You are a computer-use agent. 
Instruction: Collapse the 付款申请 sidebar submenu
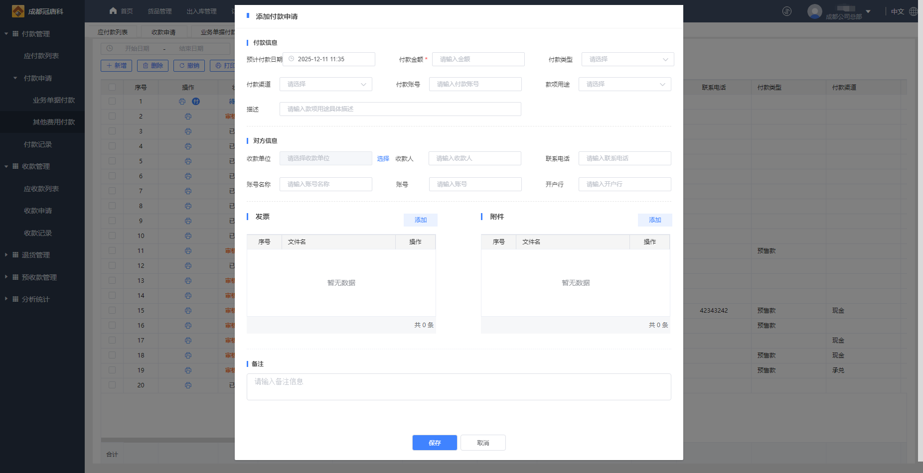pyautogui.click(x=15, y=78)
